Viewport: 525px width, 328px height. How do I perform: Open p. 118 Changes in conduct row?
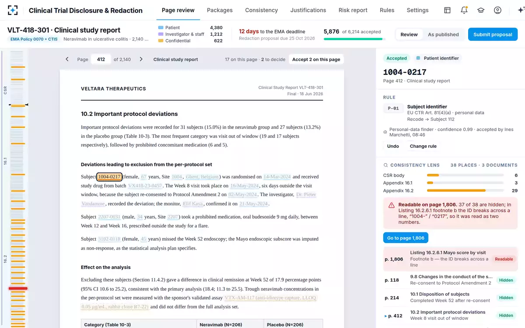point(450,280)
